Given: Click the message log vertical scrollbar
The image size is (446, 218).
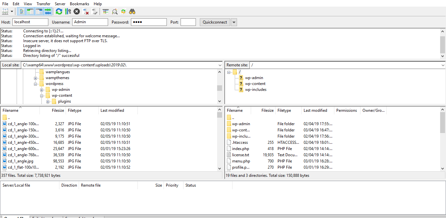Looking at the screenshot, I should pos(442,44).
